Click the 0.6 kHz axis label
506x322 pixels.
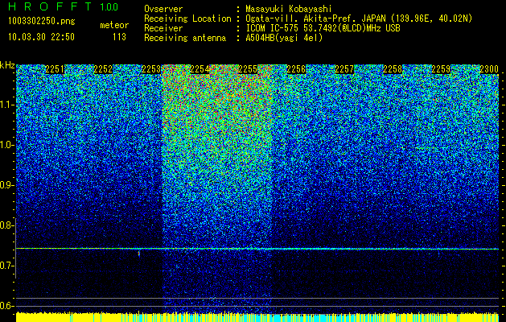click(6, 306)
